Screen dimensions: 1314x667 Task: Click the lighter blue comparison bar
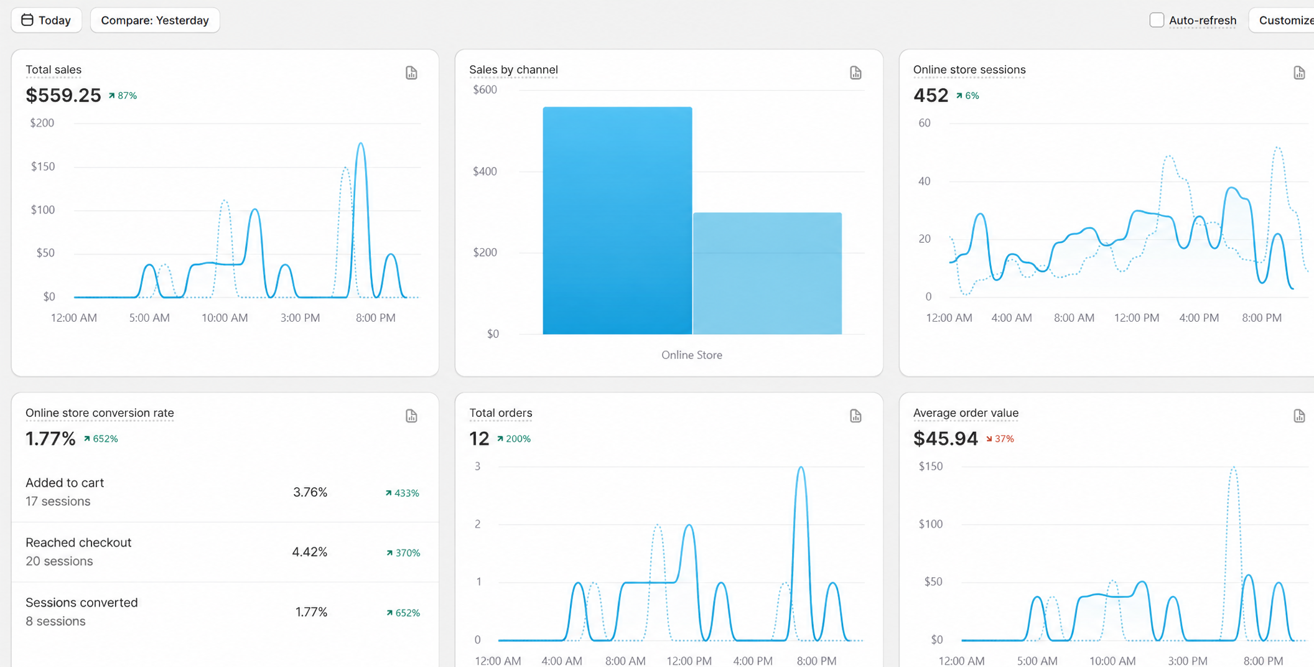[x=767, y=273]
